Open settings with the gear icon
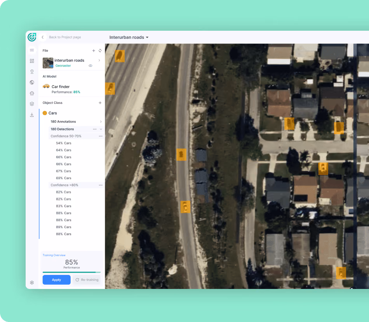The image size is (369, 322). point(32,282)
